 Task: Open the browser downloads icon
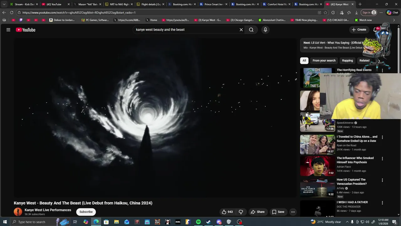pyautogui.click(x=357, y=13)
